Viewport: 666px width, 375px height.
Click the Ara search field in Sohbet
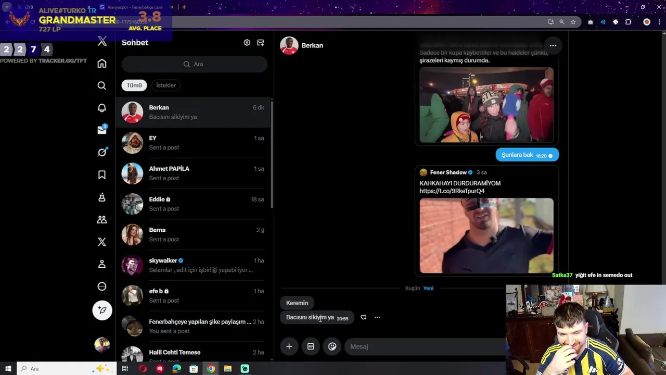coord(195,64)
